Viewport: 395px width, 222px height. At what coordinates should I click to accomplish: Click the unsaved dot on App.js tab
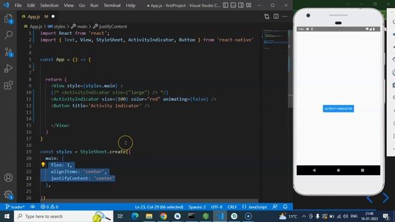click(x=53, y=17)
